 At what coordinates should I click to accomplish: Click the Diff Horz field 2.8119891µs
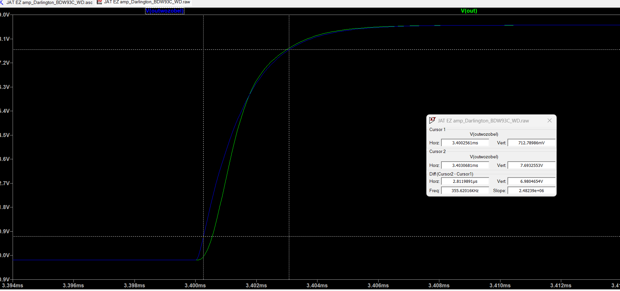pyautogui.click(x=465, y=181)
